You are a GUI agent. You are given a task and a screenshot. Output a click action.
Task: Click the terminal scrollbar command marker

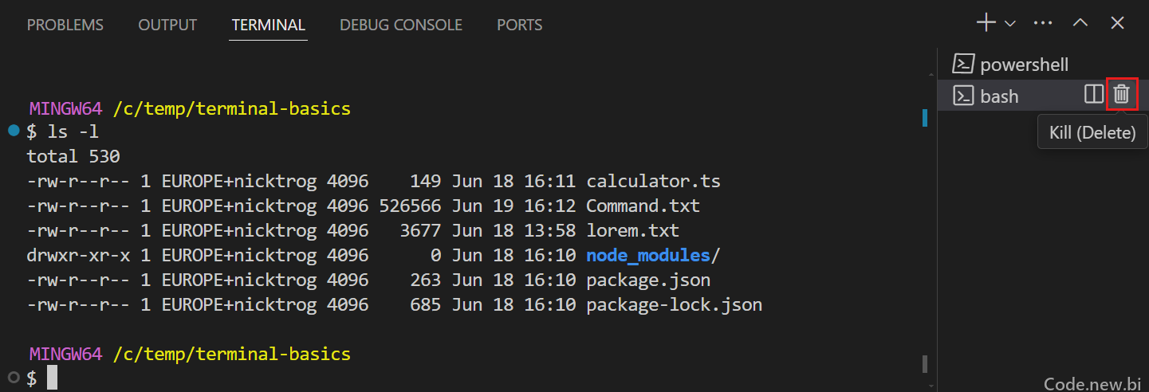[925, 118]
